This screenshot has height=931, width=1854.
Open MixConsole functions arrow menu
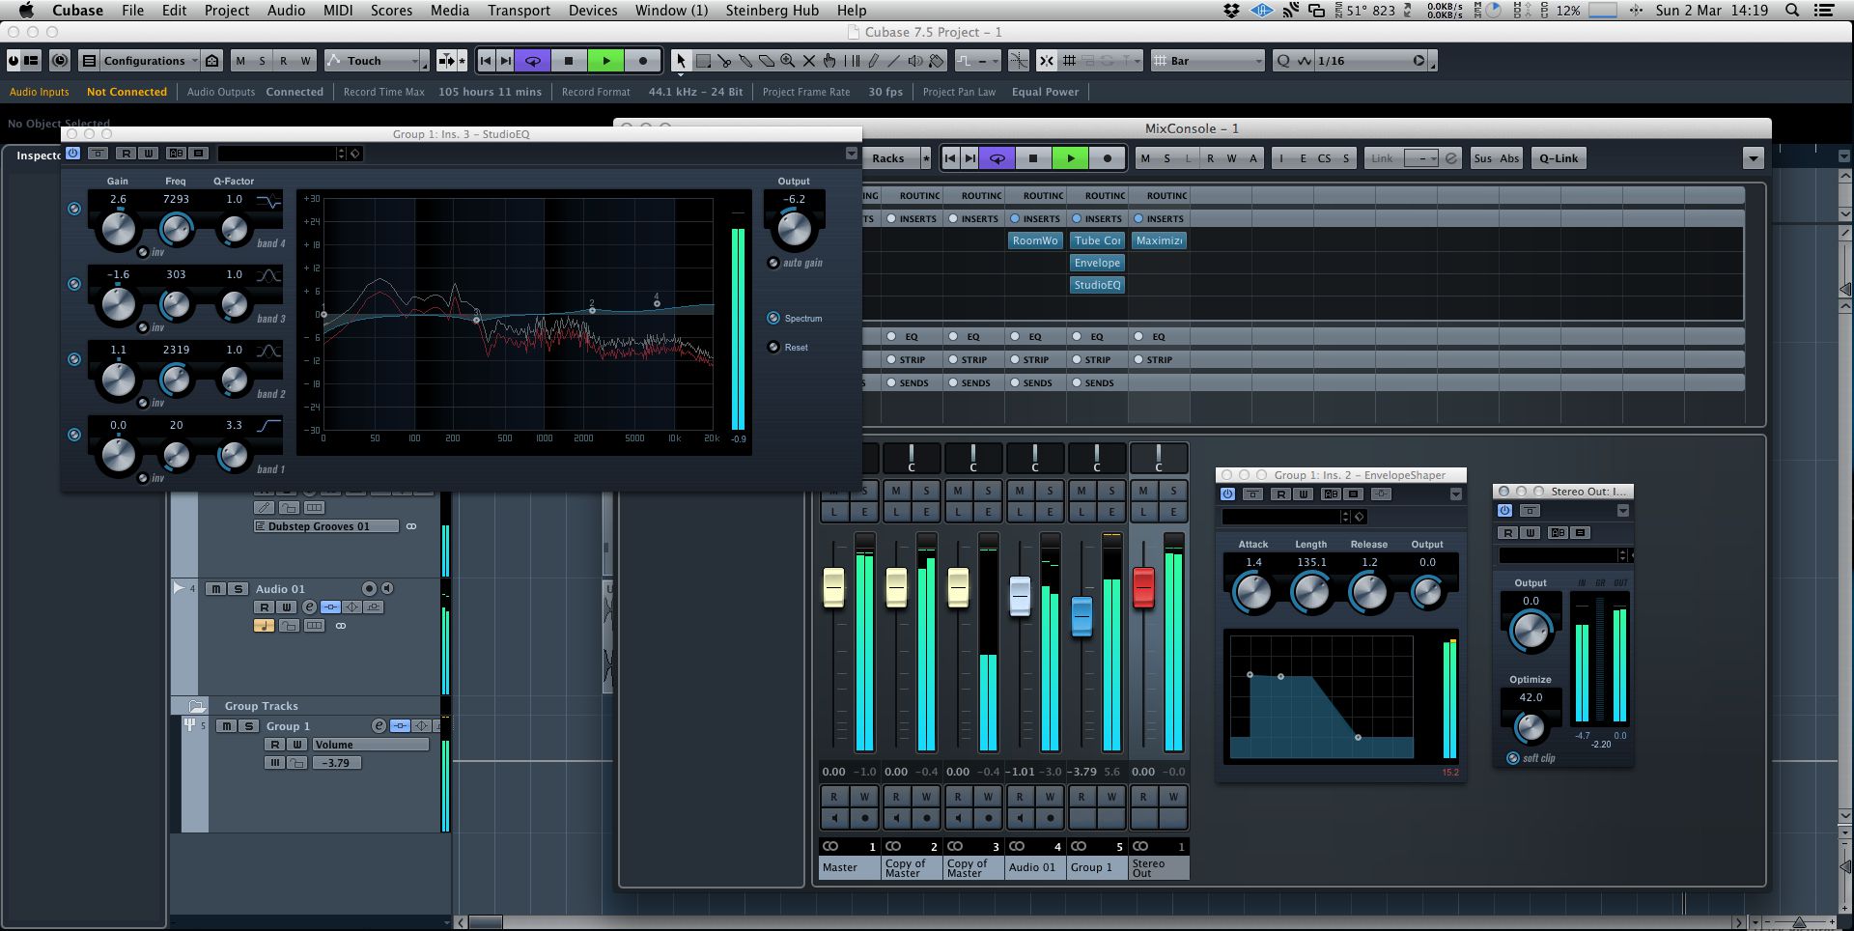point(1754,158)
